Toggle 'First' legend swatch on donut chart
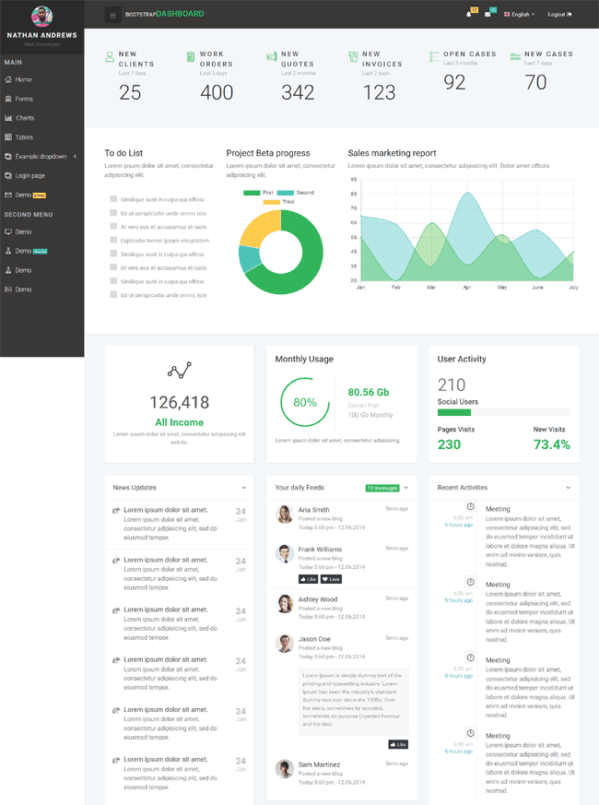This screenshot has height=805, width=599. [252, 193]
